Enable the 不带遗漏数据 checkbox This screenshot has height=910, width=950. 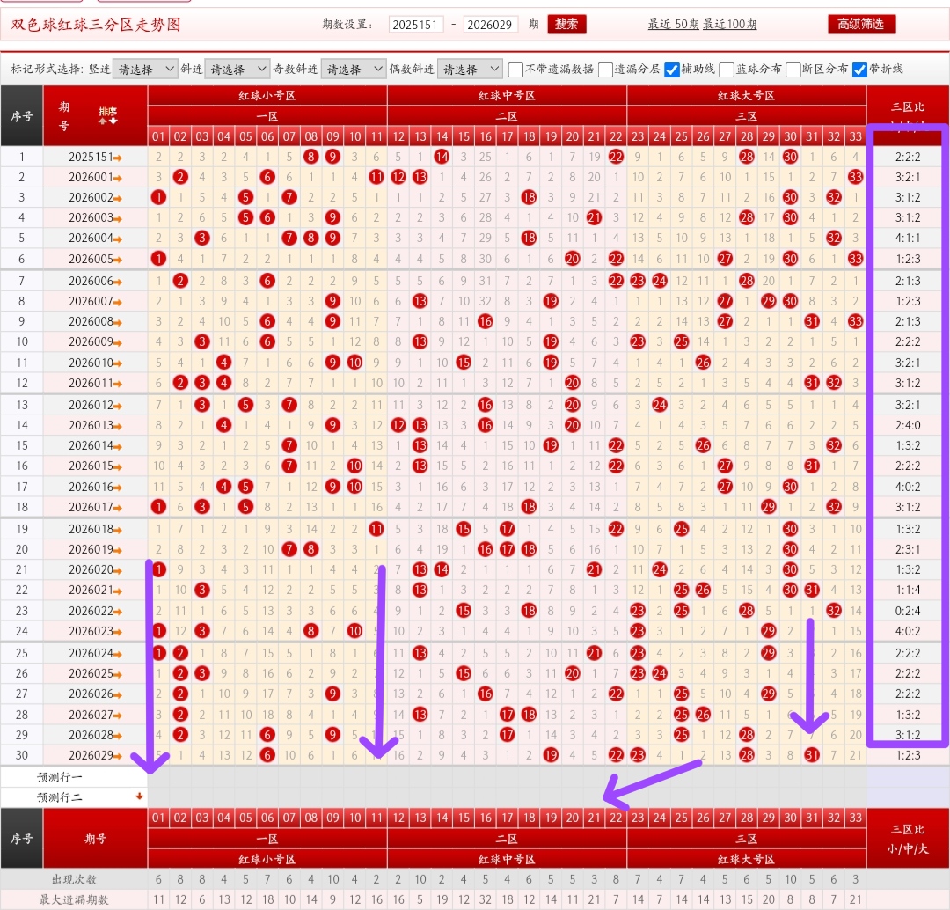(516, 70)
